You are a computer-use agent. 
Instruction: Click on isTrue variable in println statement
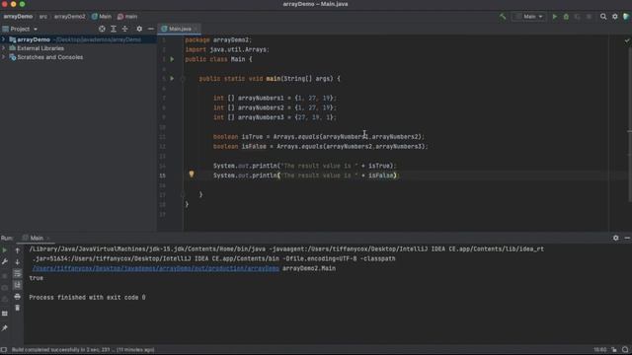(x=379, y=166)
